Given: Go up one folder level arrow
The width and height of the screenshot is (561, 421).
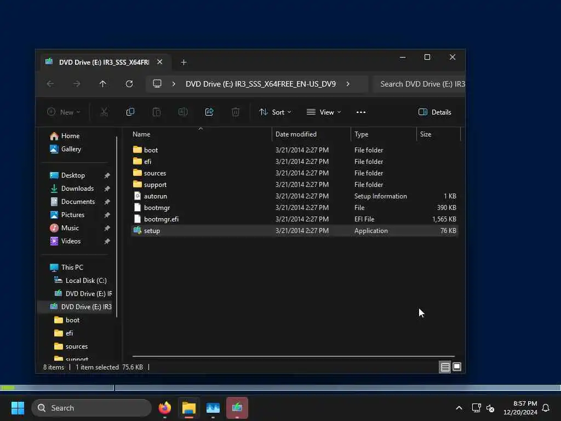Looking at the screenshot, I should pyautogui.click(x=102, y=84).
